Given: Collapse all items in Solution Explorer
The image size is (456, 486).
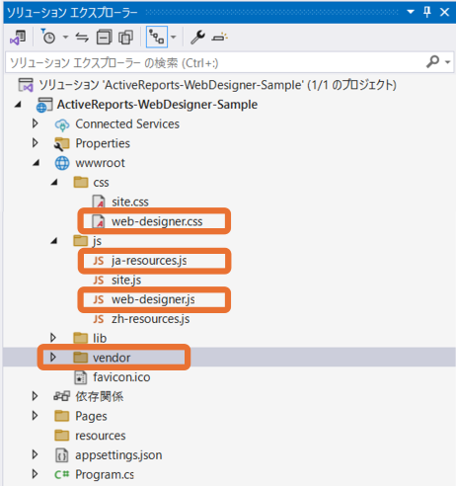Looking at the screenshot, I should click(x=104, y=38).
